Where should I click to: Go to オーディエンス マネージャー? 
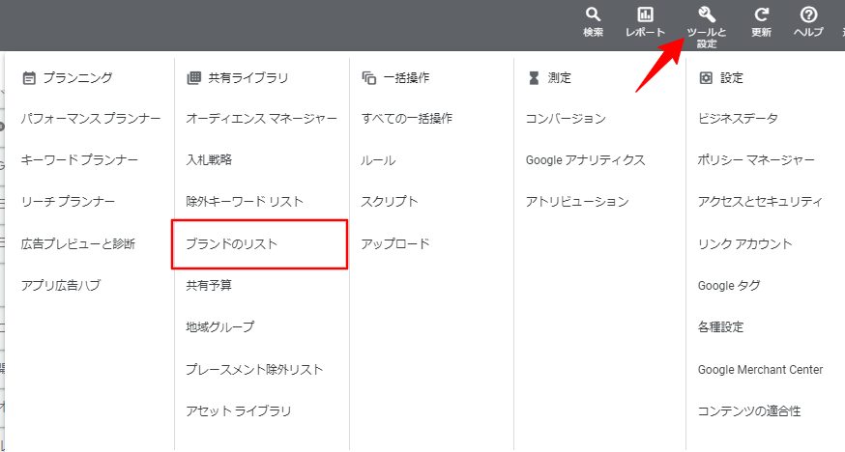261,119
